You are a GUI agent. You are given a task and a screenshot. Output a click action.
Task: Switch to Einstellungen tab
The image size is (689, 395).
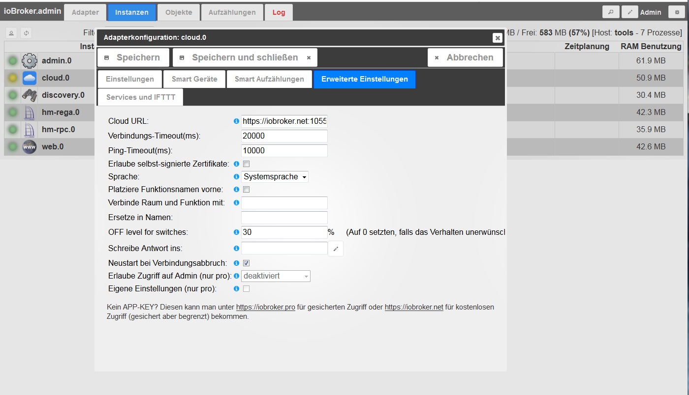click(x=130, y=79)
